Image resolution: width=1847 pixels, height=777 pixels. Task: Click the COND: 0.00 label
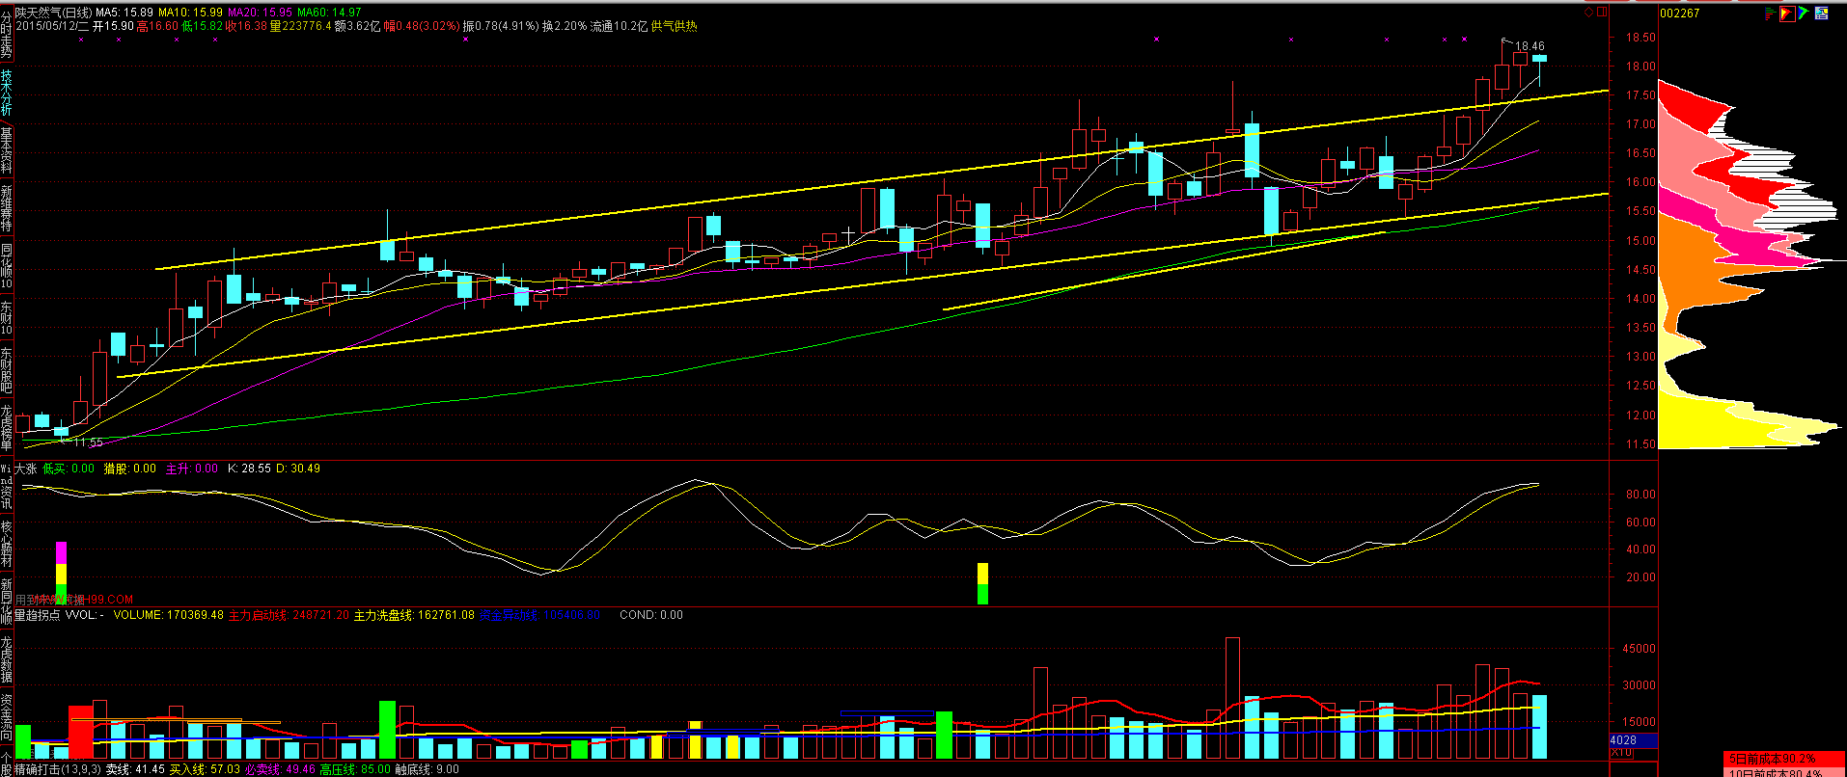coord(651,615)
